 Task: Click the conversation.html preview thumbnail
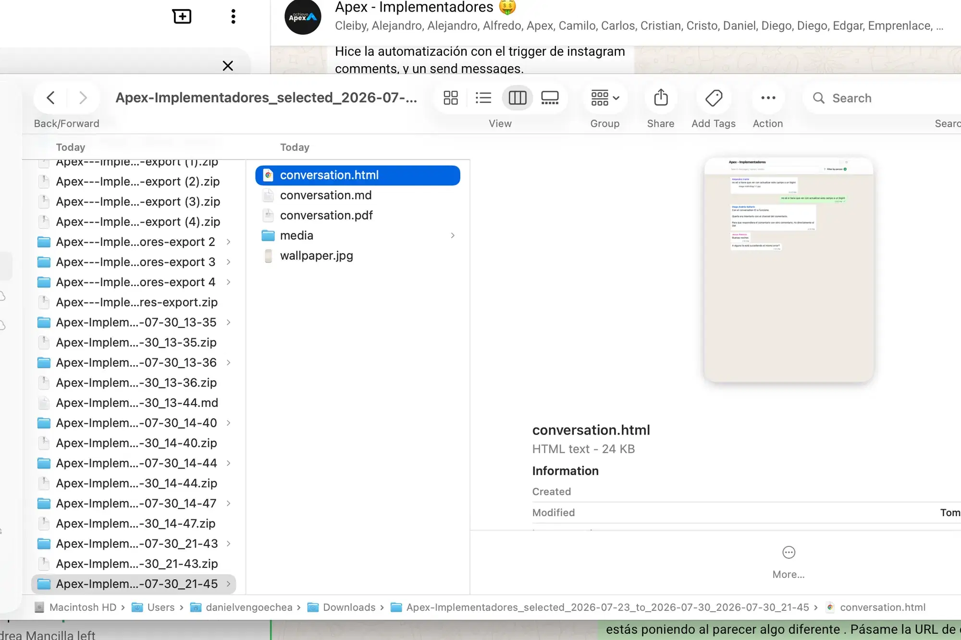click(x=789, y=270)
